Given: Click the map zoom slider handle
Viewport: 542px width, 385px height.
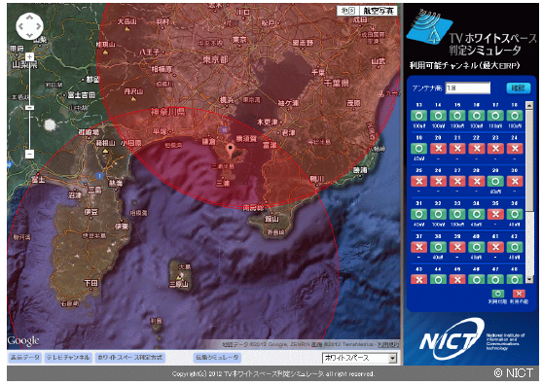Looking at the screenshot, I should click(x=30, y=108).
